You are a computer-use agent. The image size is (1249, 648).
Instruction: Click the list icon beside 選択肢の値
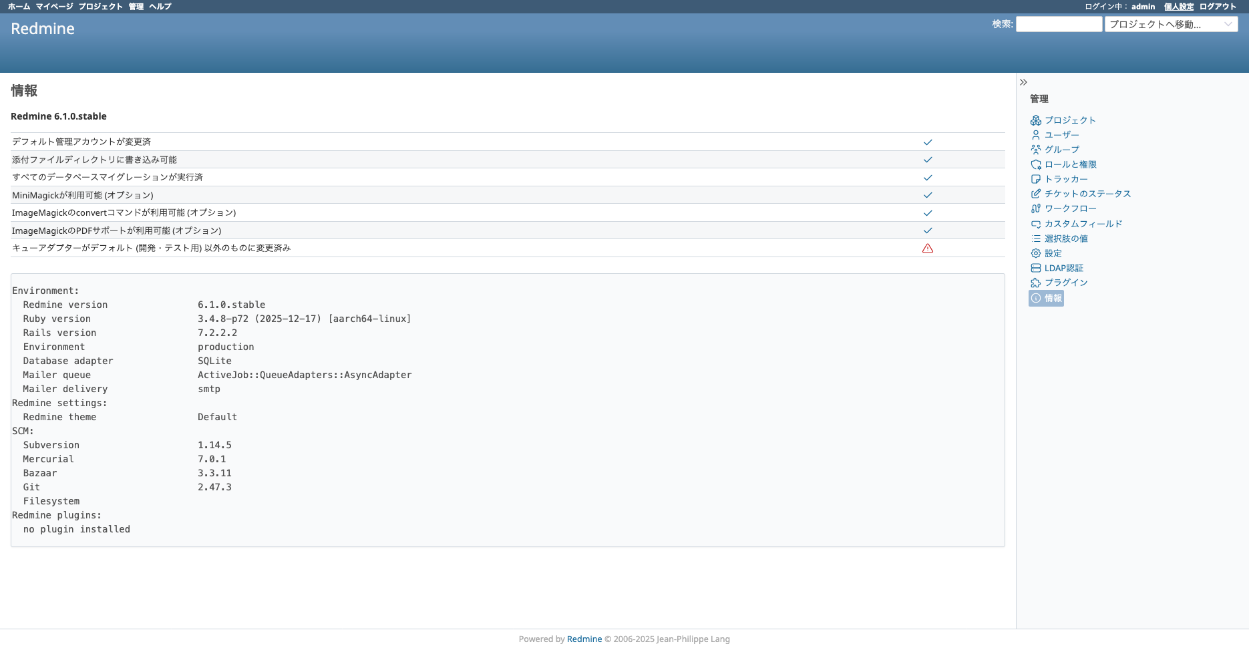pos(1036,238)
